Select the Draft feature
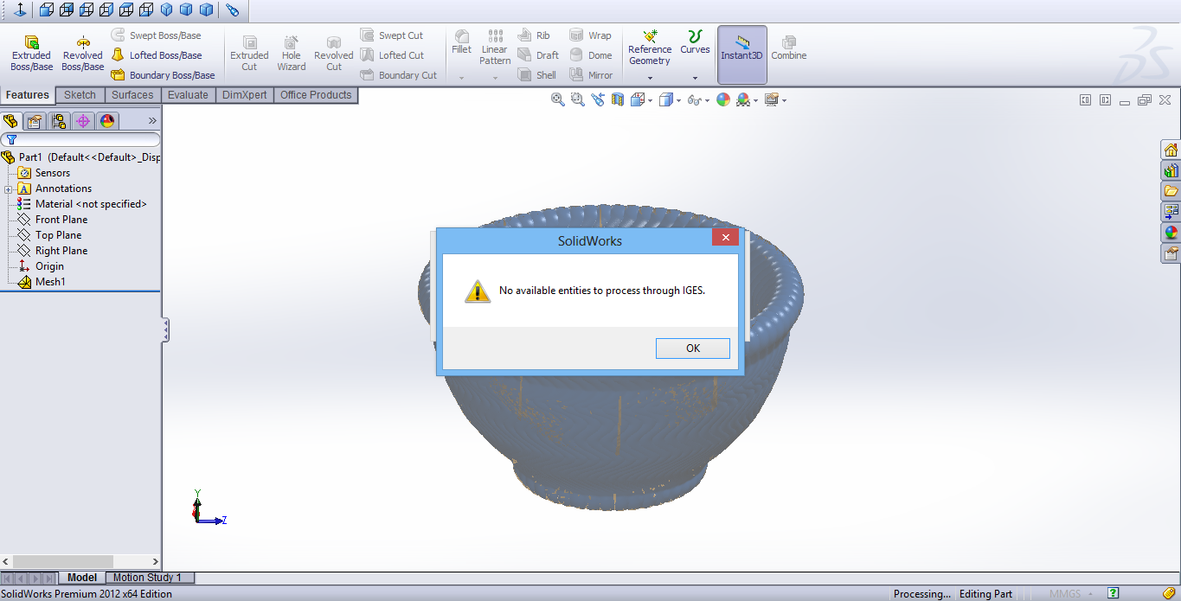Screen dimensions: 1181x601 point(538,55)
